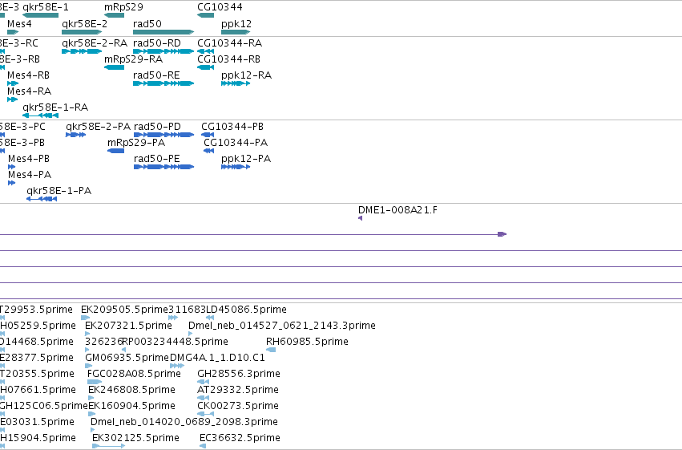
Task: Click the CG10344 gene feature
Action: pyautogui.click(x=206, y=15)
